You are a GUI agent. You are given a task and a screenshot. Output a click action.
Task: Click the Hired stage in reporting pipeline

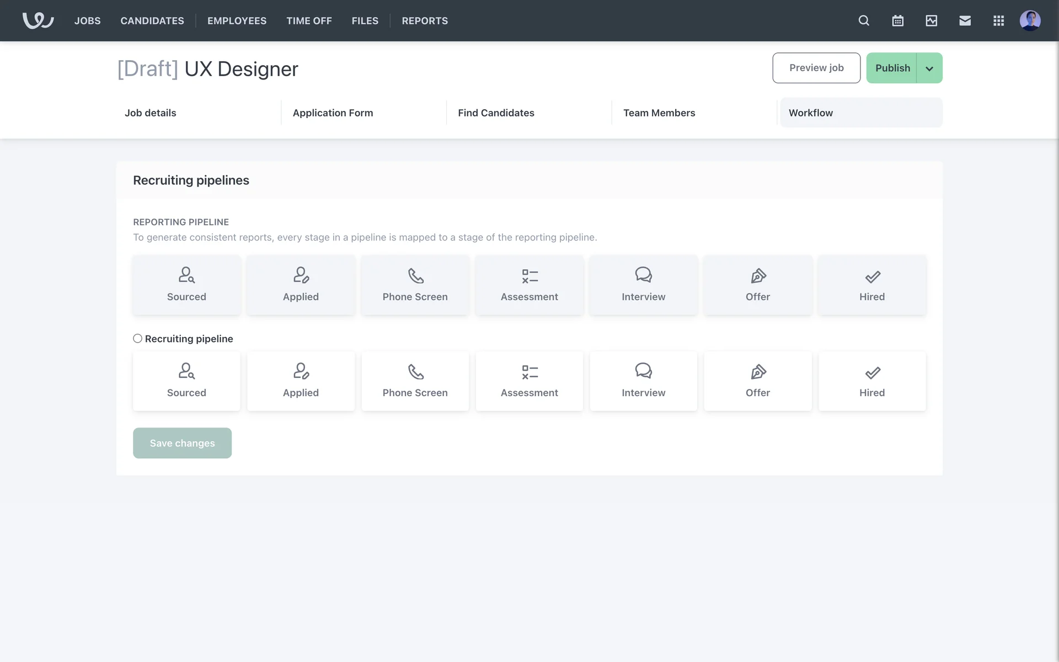[871, 285]
